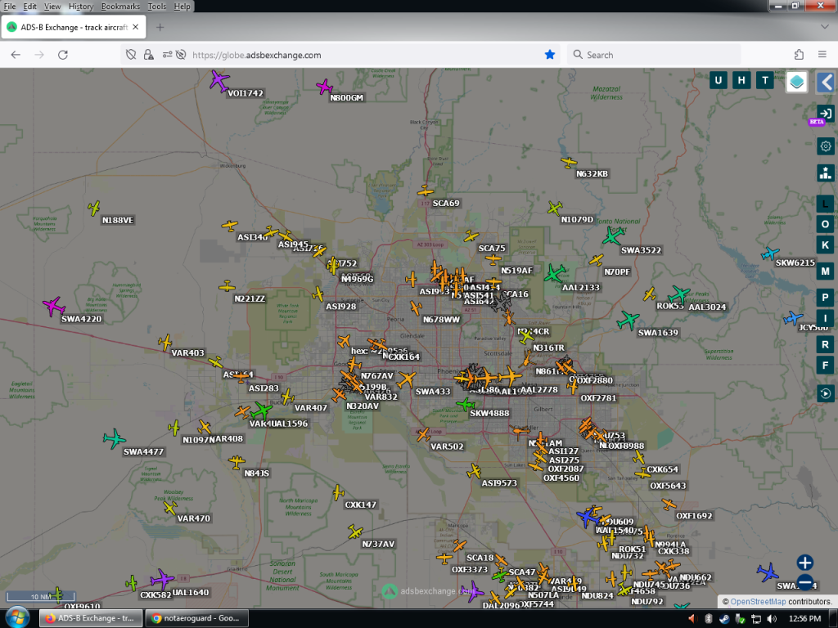
Task: Toggle the K map button
Action: pos(825,245)
